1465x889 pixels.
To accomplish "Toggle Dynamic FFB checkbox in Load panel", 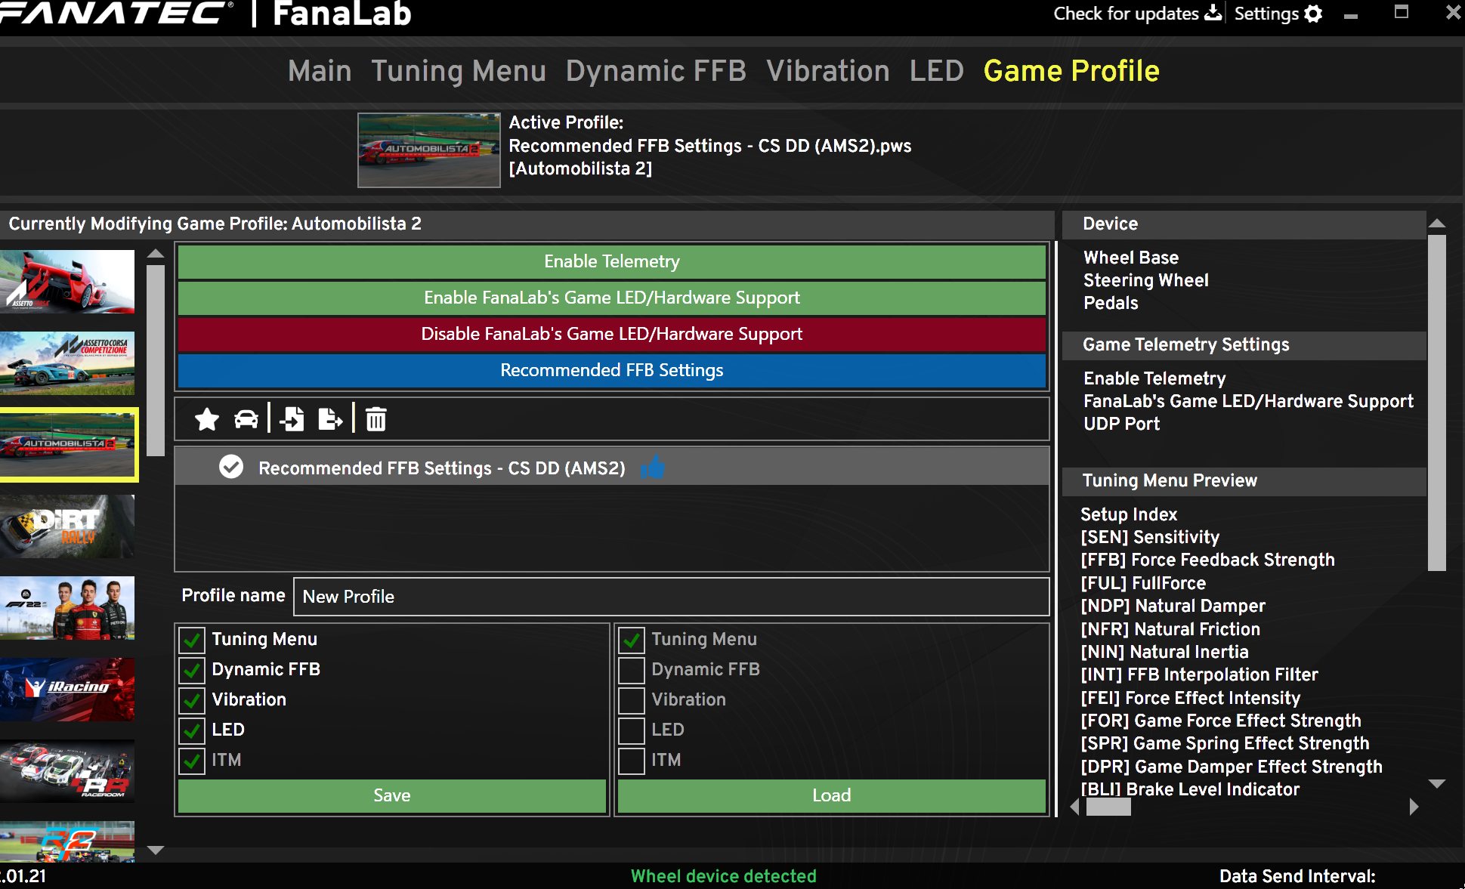I will (x=632, y=670).
